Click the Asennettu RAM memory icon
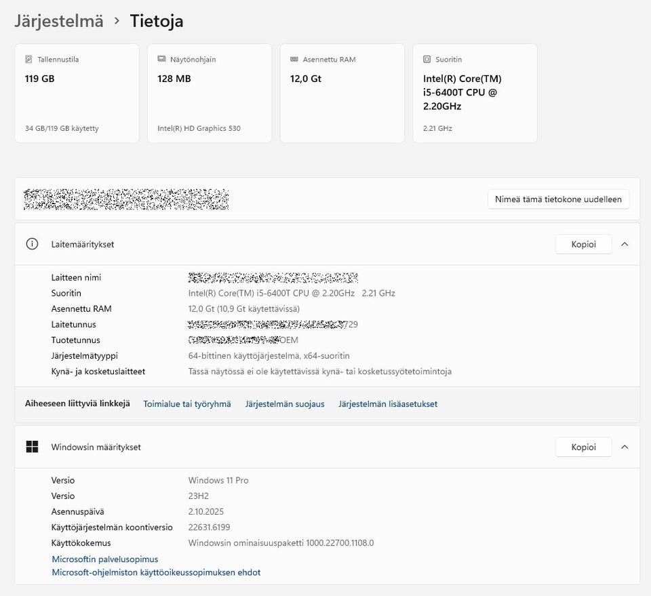This screenshot has width=651, height=596. click(294, 60)
